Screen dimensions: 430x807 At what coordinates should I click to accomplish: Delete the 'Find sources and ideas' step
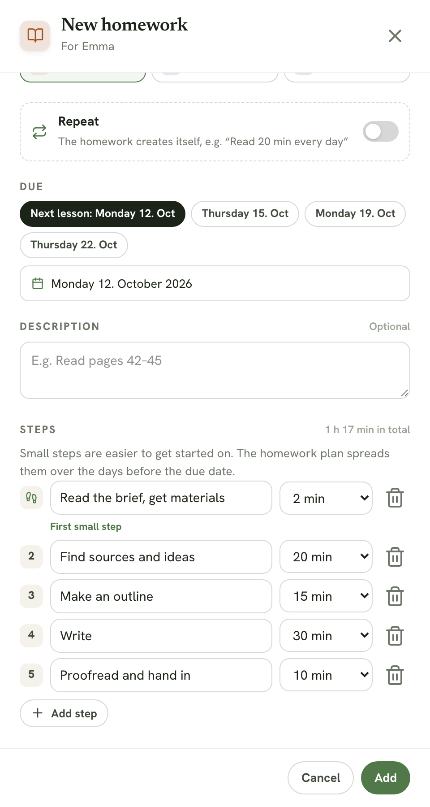(395, 557)
